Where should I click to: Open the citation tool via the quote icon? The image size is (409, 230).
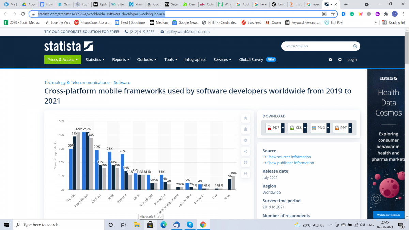pos(245,163)
